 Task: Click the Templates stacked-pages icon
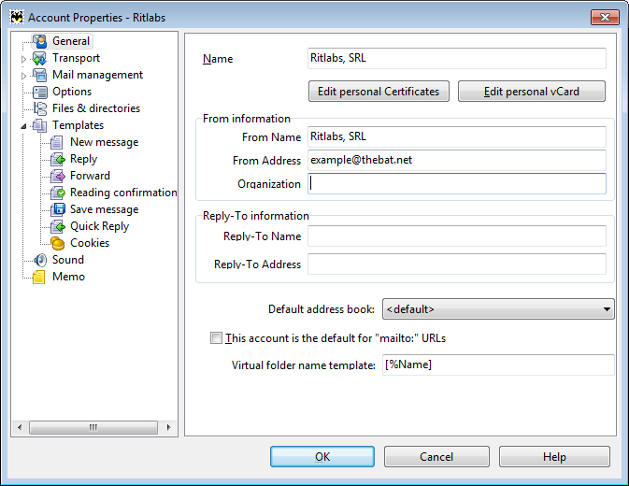tap(39, 125)
